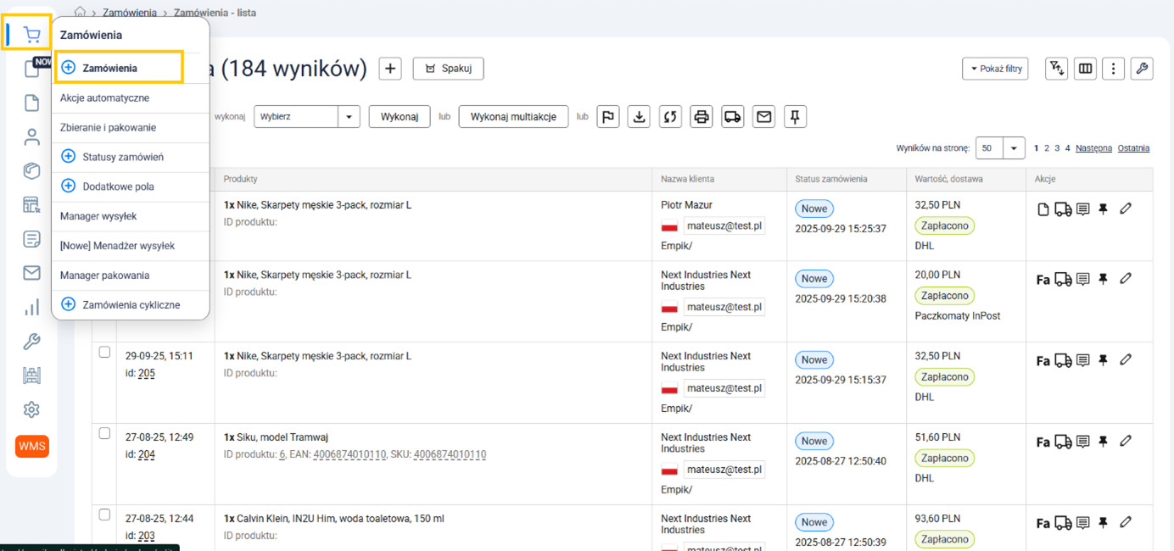Click the truck shipment toolbar icon
This screenshot has width=1174, height=551.
(732, 117)
